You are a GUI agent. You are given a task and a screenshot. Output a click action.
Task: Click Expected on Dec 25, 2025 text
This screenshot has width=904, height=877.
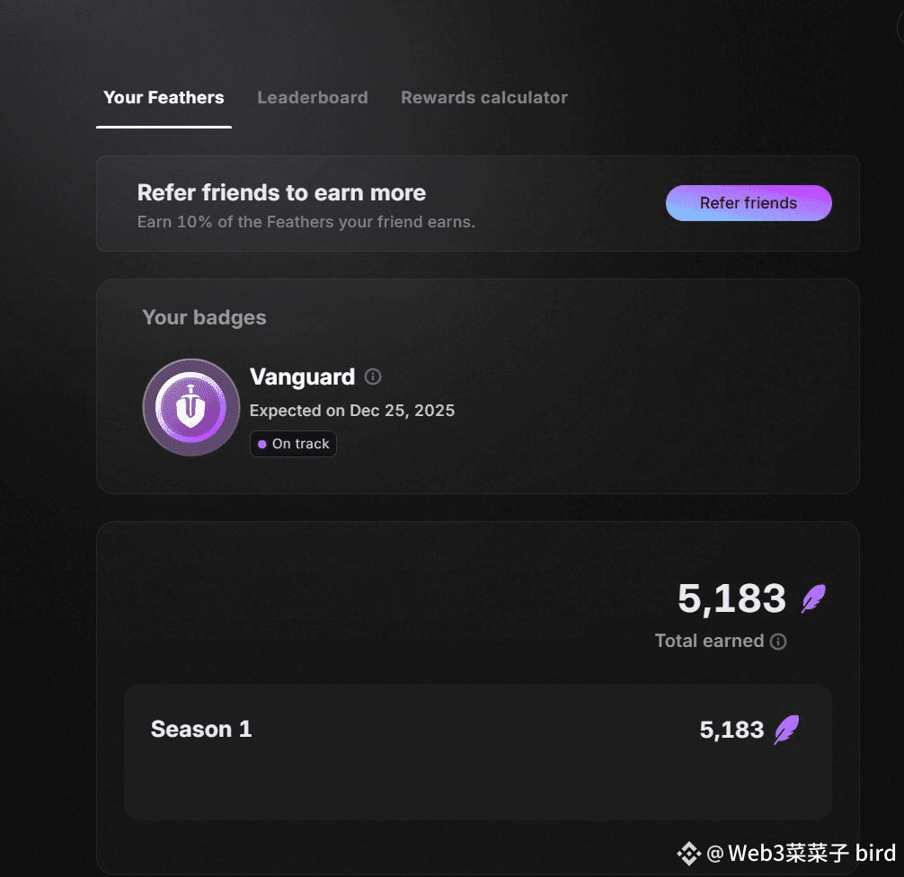(352, 411)
